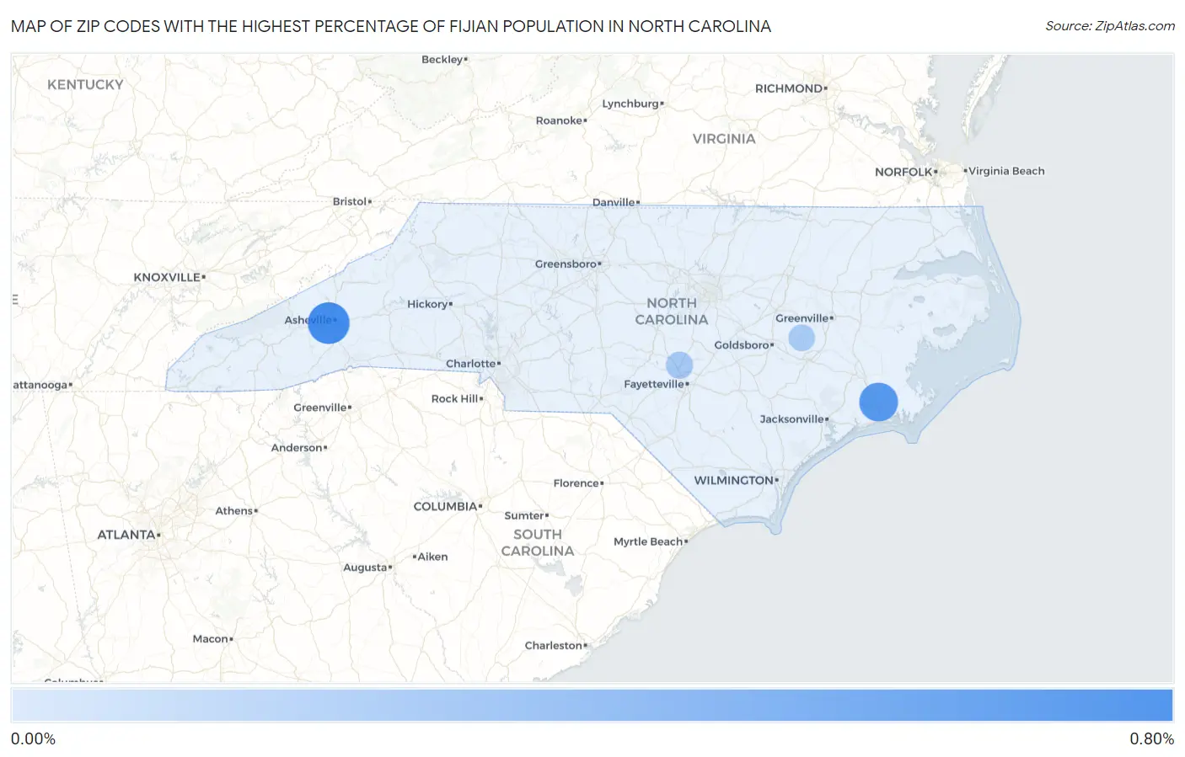Viewport: 1185px width, 757px height.
Task: Click the Augusta city label
Action: [365, 568]
